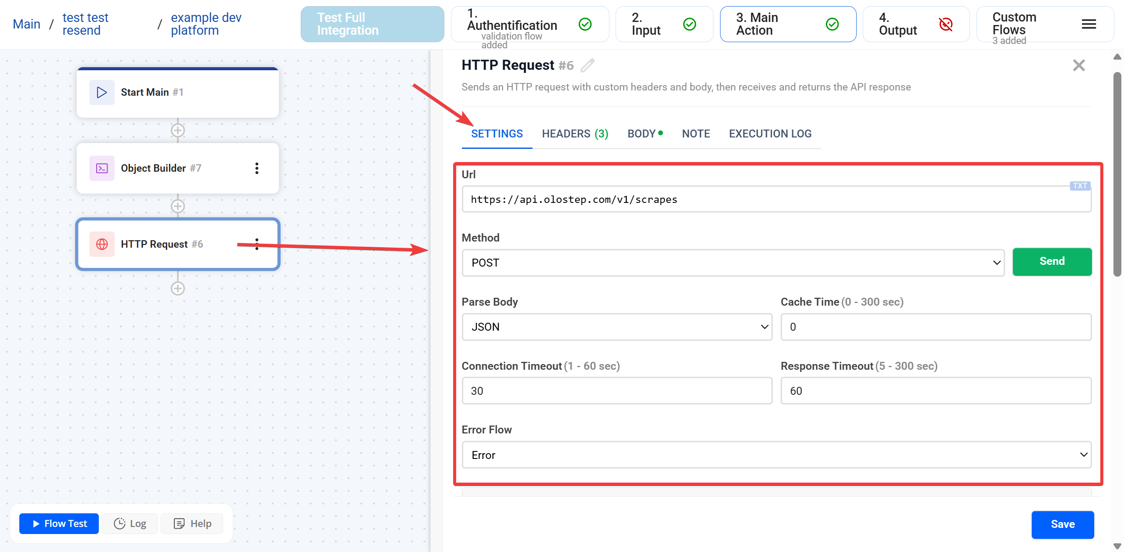This screenshot has height=552, width=1124.
Task: Select the Object Builder terminal icon
Action: (101, 168)
